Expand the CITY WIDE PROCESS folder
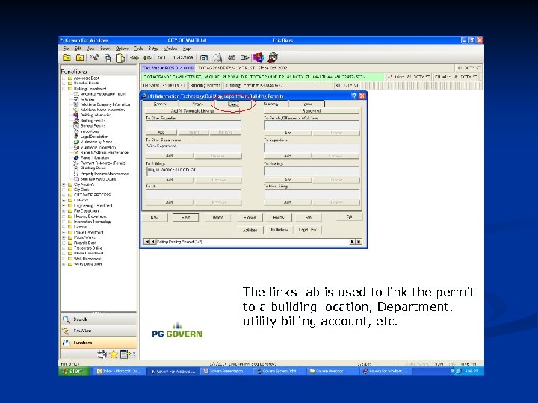This screenshot has width=538, height=403. [64, 195]
